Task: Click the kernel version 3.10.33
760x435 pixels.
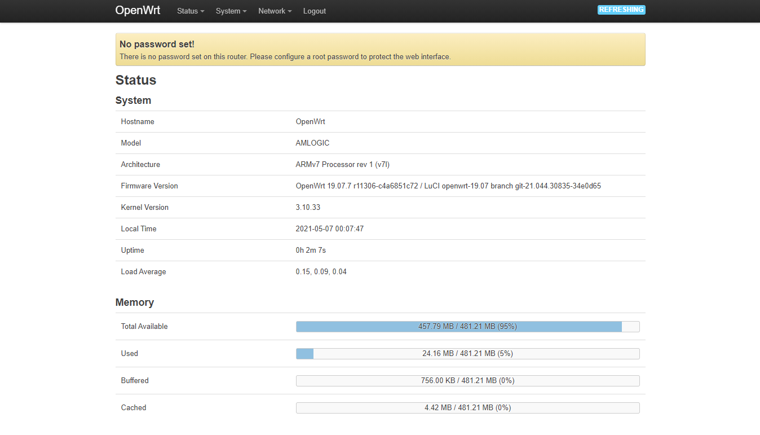Action: click(x=308, y=208)
